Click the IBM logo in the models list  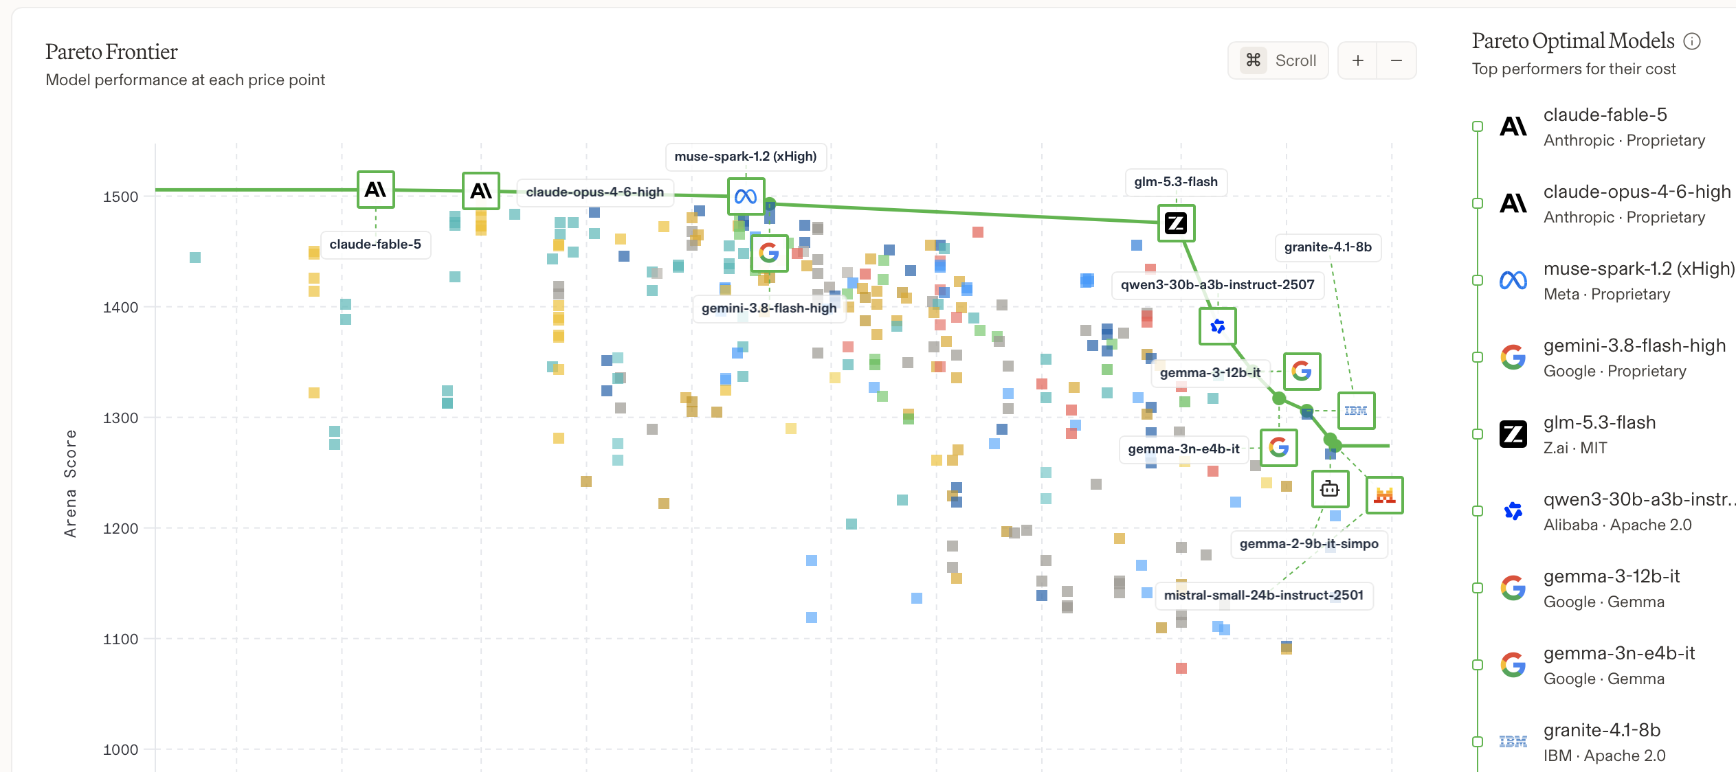click(1513, 742)
